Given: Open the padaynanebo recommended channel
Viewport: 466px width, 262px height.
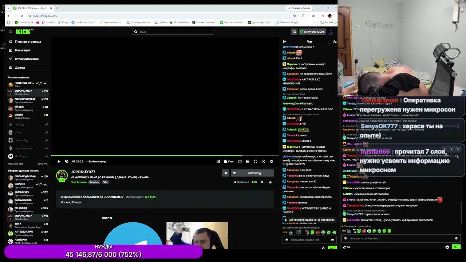Looking at the screenshot, I should coord(28,201).
